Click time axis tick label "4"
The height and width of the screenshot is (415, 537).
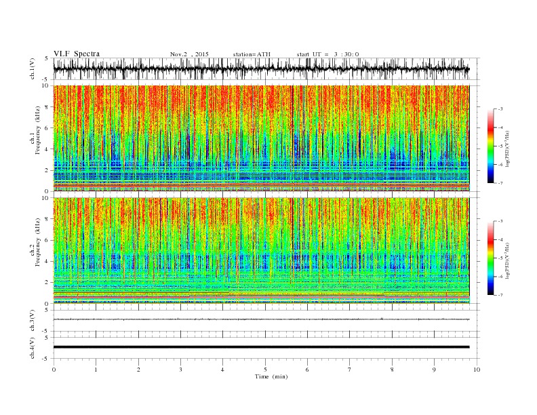pyautogui.click(x=222, y=370)
